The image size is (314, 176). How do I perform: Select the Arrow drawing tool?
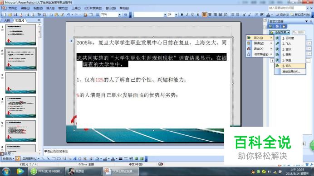[x=48, y=159]
